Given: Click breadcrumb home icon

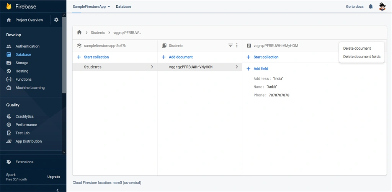Looking at the screenshot, I should pos(80,33).
